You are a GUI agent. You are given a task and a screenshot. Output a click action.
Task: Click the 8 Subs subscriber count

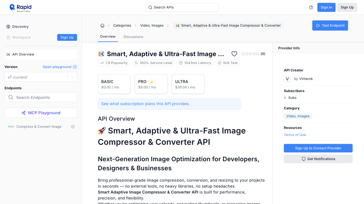[290, 98]
